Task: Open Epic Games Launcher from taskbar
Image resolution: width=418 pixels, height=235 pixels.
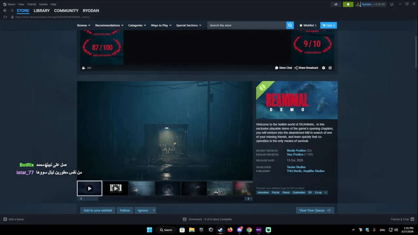Action: pyautogui.click(x=201, y=230)
